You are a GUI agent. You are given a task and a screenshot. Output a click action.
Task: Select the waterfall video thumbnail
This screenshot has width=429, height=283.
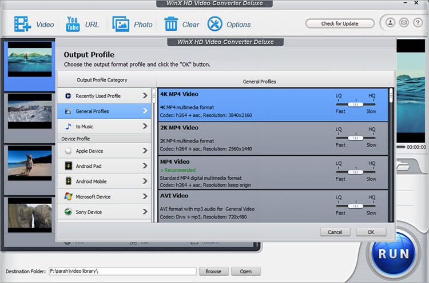[30, 215]
